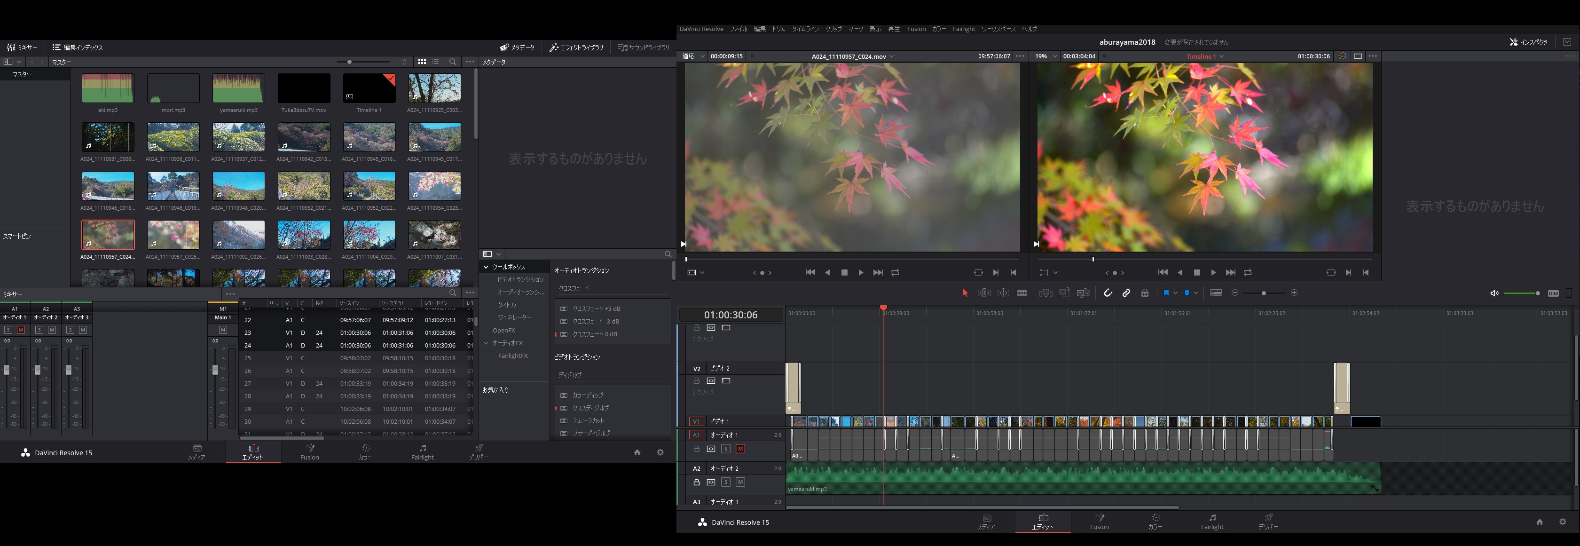Mute the オーディオ 1 track in timeline
Viewport: 1580px width, 546px height.
pyautogui.click(x=740, y=449)
